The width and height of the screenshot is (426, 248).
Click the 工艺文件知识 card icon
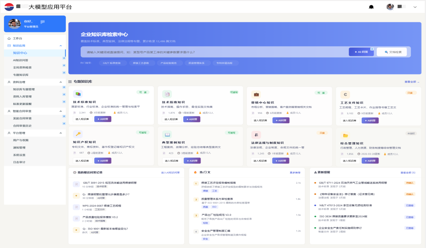click(345, 95)
